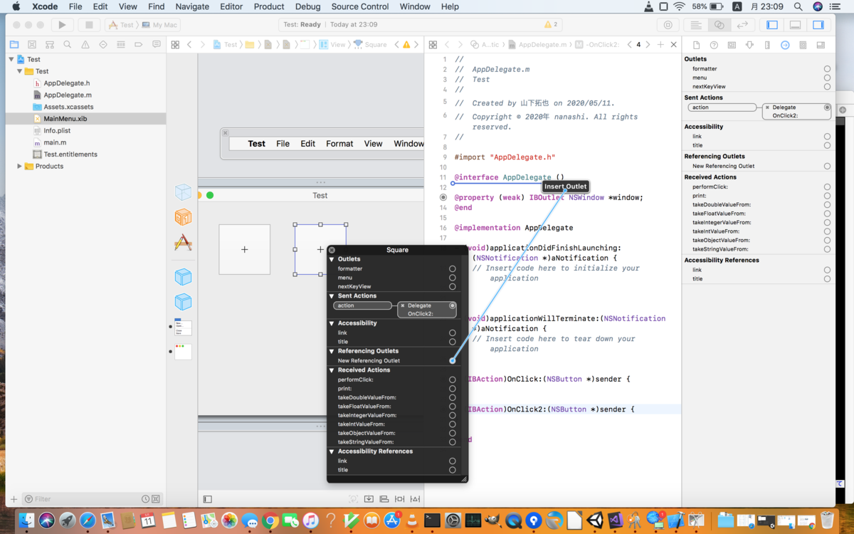Open the Editor menu
Image resolution: width=854 pixels, height=534 pixels.
pos(231,6)
